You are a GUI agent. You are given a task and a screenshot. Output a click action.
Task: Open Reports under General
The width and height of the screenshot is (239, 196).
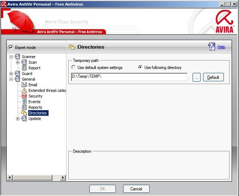point(35,107)
